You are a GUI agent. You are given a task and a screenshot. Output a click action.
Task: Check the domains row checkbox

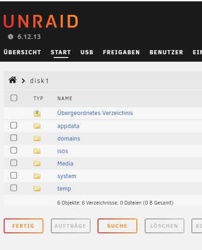coord(14,138)
